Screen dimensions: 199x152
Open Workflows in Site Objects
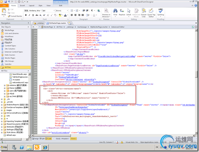pos(9,36)
